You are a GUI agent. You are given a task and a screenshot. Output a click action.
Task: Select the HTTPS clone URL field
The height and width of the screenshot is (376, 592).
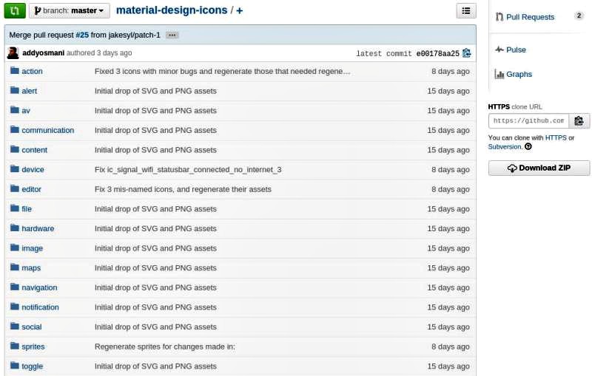coord(528,121)
